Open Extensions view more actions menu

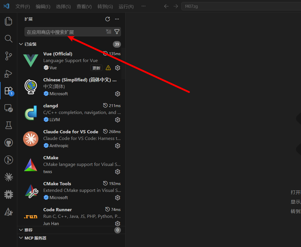click(117, 19)
